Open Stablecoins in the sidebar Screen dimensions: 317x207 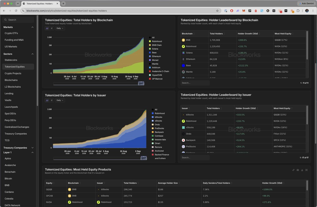pyautogui.click(x=11, y=60)
